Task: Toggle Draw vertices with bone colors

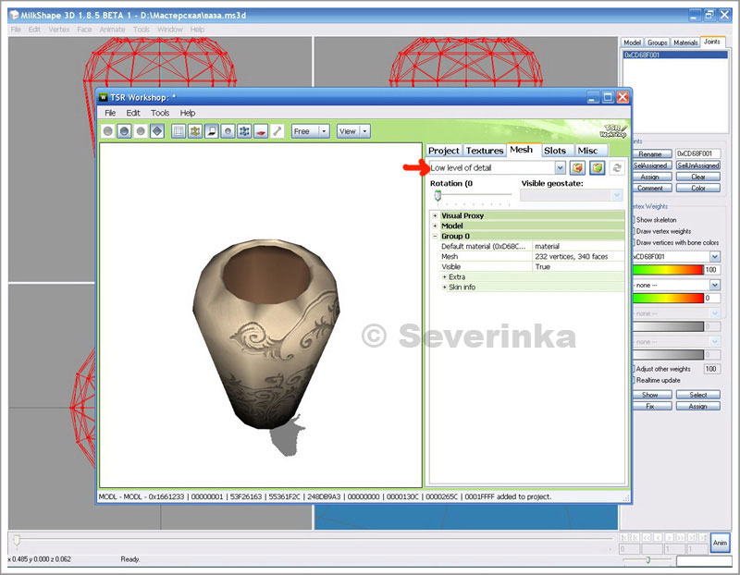Action: point(632,242)
